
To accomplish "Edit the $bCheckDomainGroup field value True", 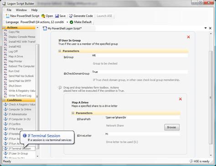I will (139, 72).
